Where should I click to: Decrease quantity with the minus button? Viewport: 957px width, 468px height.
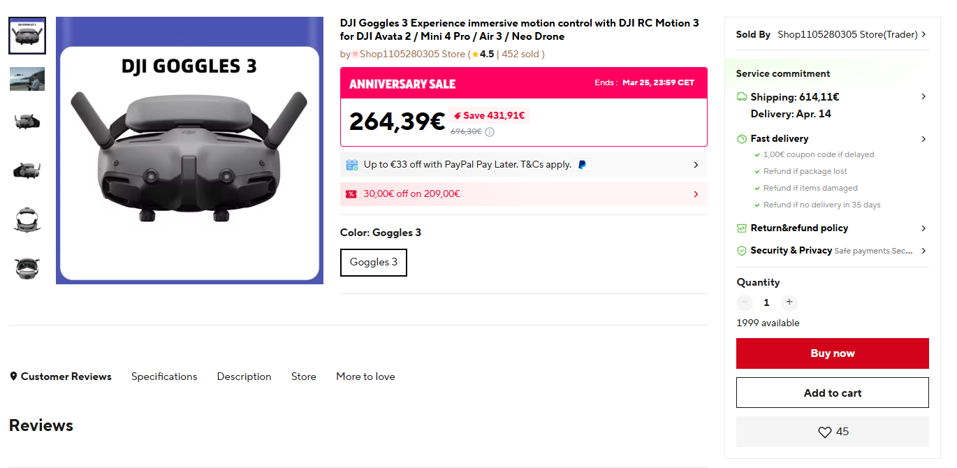745,302
